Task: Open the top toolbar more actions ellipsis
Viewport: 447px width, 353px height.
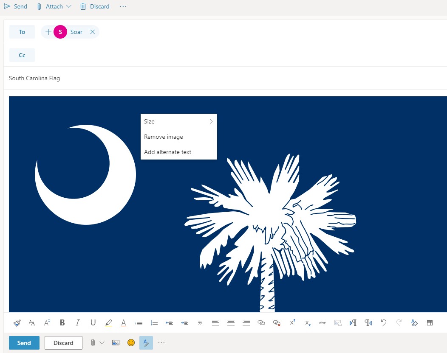Action: 123,6
